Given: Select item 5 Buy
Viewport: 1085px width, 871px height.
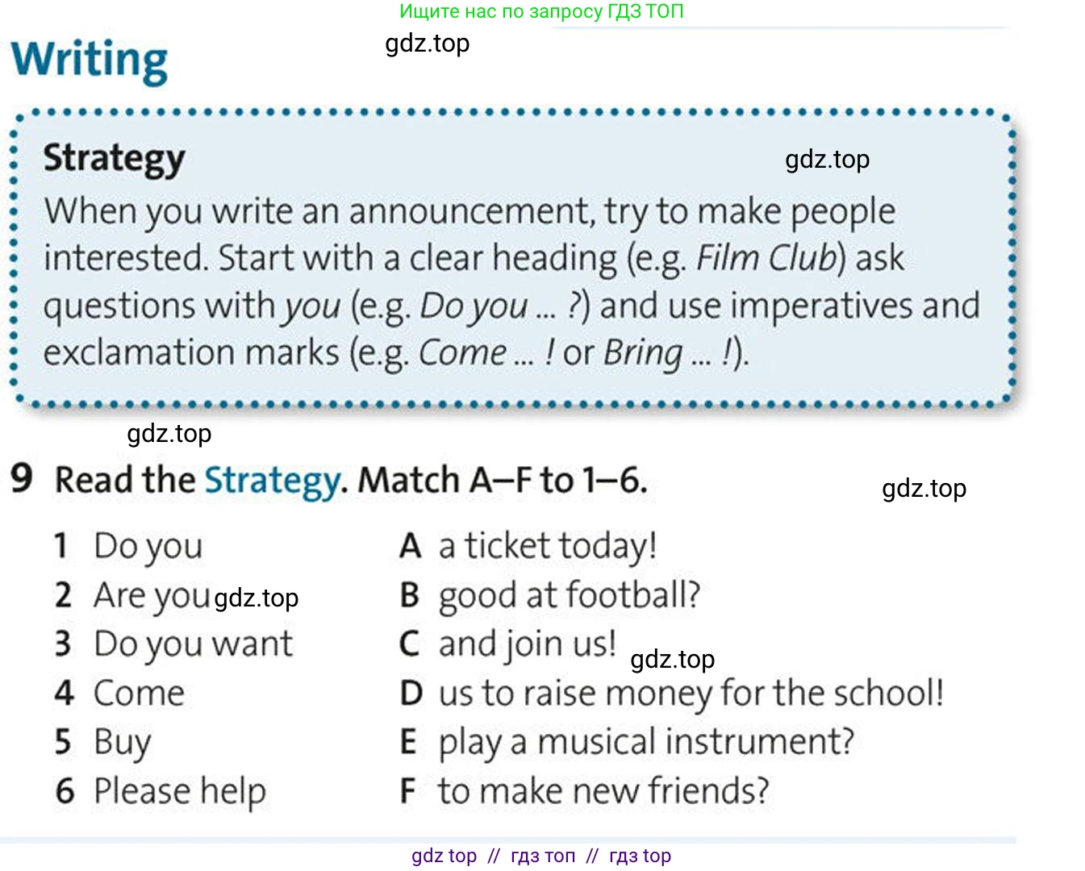Looking at the screenshot, I should coord(102,743).
